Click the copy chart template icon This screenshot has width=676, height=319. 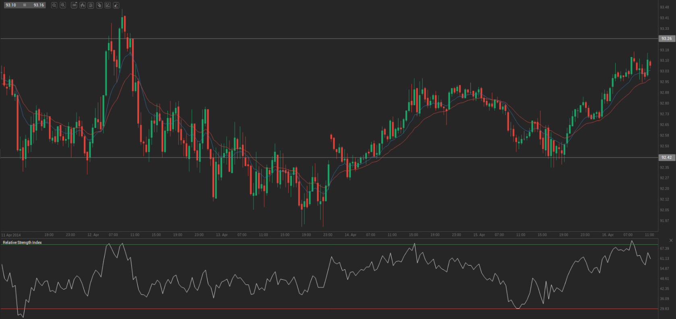(x=99, y=5)
